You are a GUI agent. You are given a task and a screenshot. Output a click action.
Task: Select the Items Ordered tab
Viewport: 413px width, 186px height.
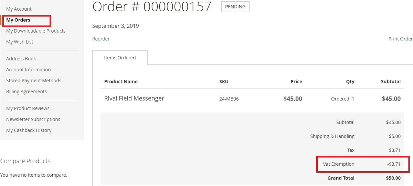pyautogui.click(x=120, y=58)
